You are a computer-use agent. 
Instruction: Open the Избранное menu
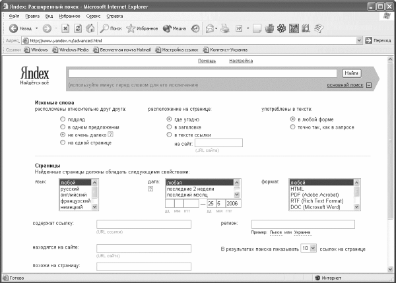click(69, 16)
